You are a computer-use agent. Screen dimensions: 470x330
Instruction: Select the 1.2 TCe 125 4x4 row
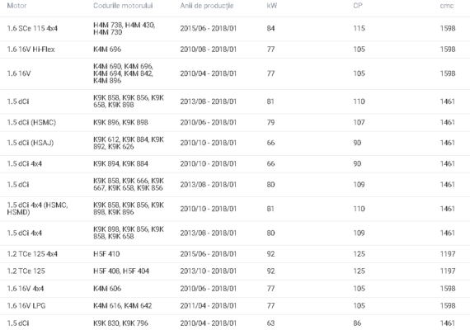coord(235,254)
